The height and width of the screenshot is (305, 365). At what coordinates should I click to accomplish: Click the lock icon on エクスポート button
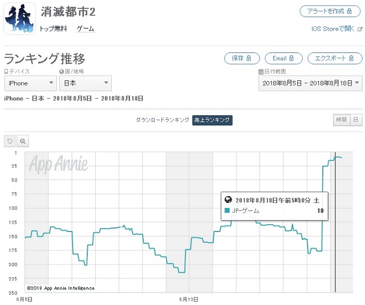351,58
